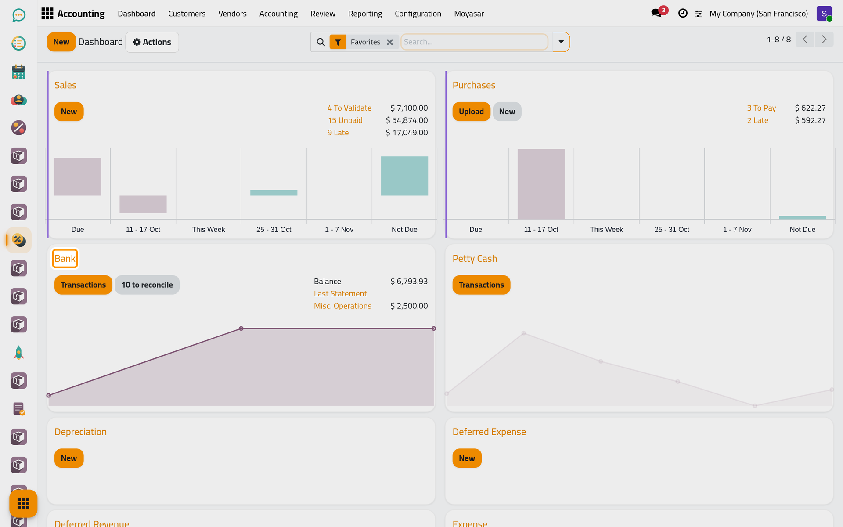Go to the next page of records
843x527 pixels.
824,40
